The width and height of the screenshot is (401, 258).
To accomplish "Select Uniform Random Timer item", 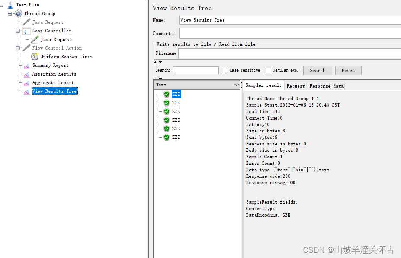I will (x=66, y=57).
